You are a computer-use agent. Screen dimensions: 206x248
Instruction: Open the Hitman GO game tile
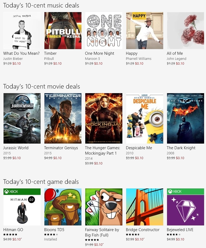point(22,207)
